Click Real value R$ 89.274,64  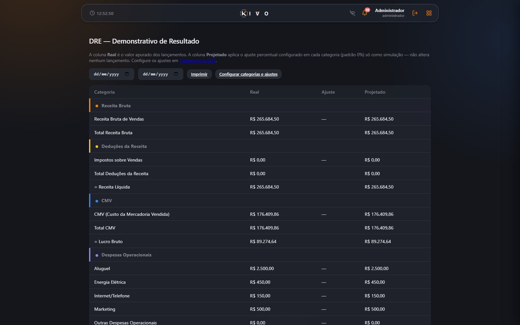[263, 241]
